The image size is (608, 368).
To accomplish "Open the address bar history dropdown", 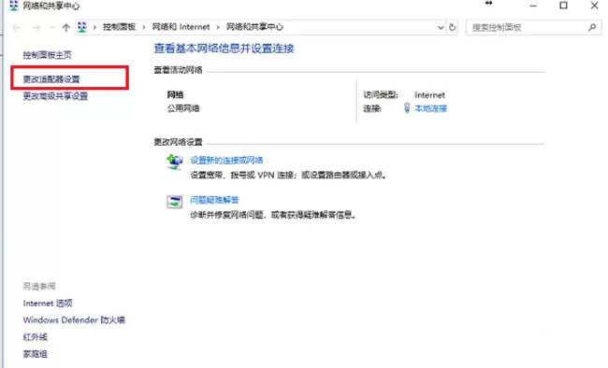I will click(441, 27).
